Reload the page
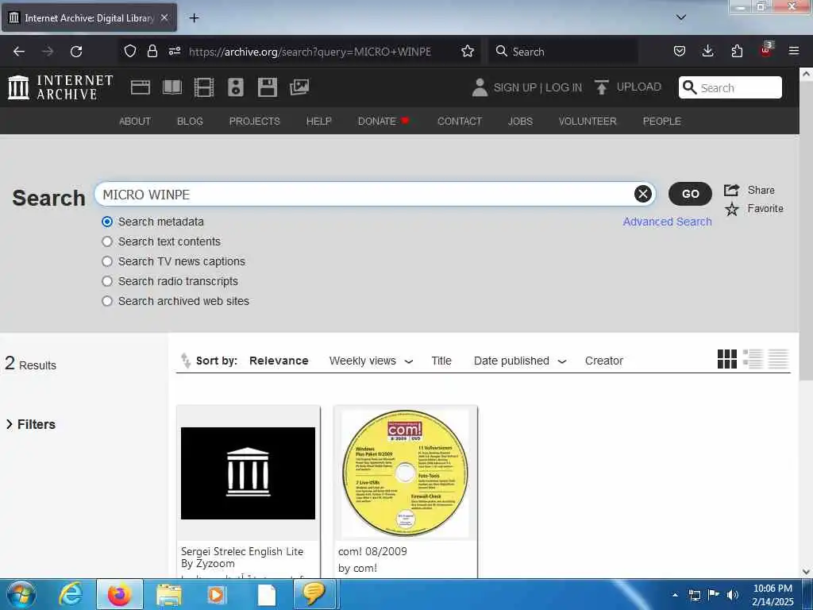This screenshot has height=610, width=813. 76,52
